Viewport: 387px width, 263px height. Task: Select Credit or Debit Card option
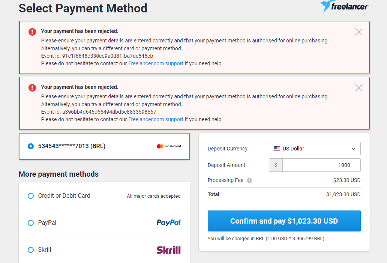[x=31, y=196]
